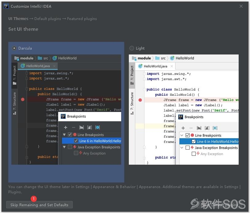Image resolution: width=250 pixels, height=213 pixels.
Task: Click group by class icon in Darcula preview
Action: tap(98, 127)
